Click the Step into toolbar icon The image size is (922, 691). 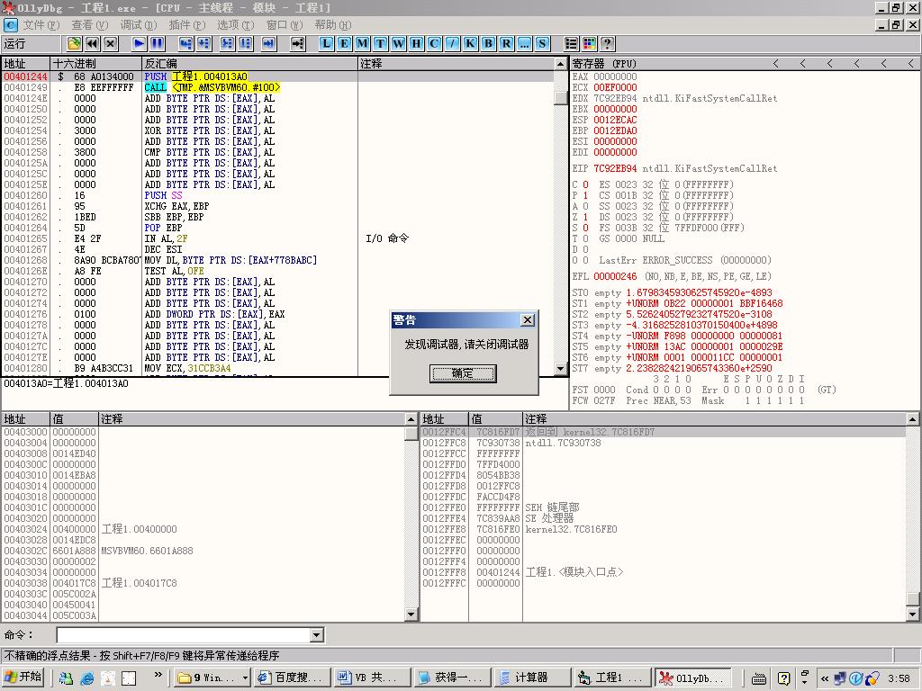click(185, 43)
